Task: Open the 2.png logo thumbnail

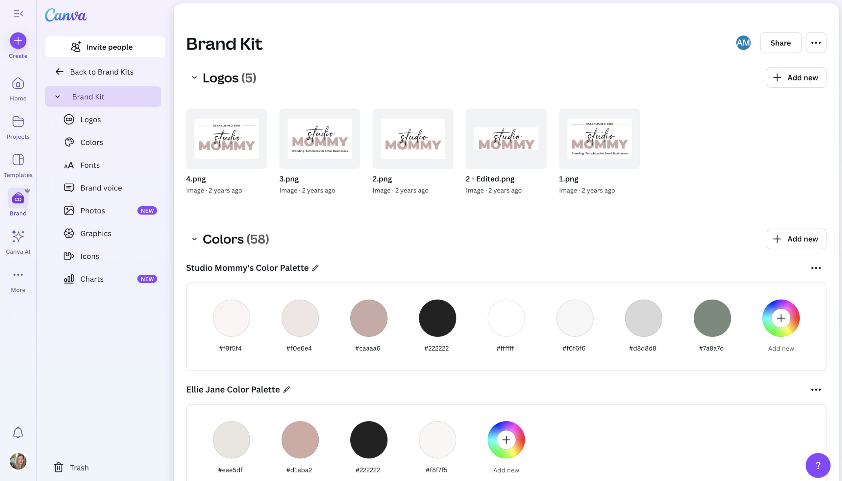Action: (413, 139)
